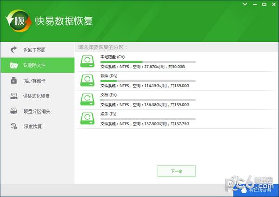Image resolution: width=279 pixels, height=197 pixels.
Task: Select the green drive icon for 文档 (E:\)
Action: (x=87, y=100)
